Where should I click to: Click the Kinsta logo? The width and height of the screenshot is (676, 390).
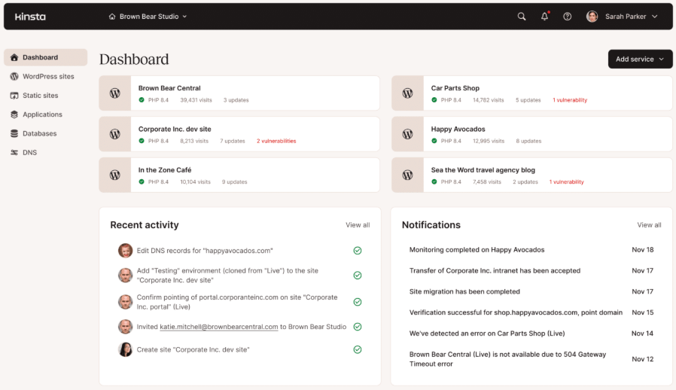click(30, 17)
